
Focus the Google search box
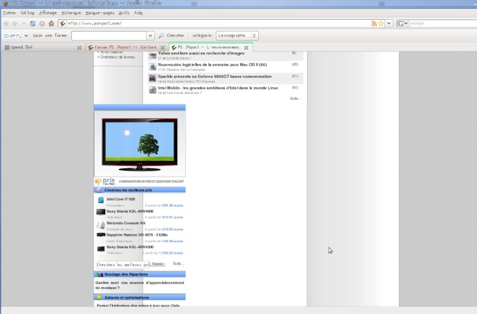443,23
